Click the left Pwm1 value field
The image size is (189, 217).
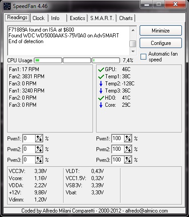coord(29,138)
